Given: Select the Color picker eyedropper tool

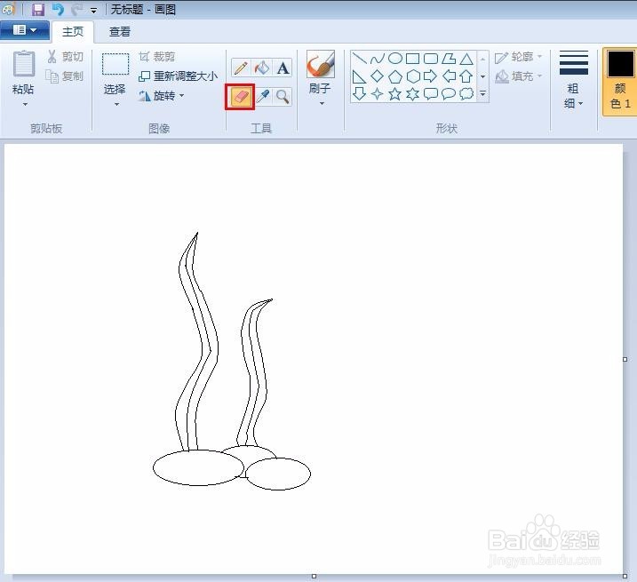Looking at the screenshot, I should coord(263,97).
